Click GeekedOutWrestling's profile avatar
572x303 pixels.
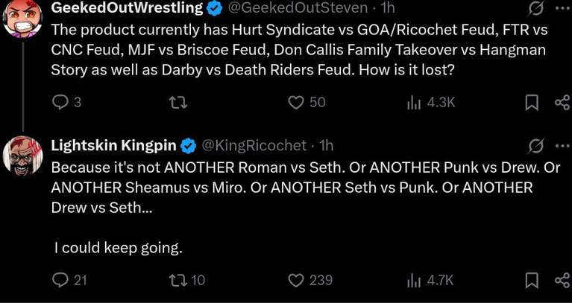tap(23, 16)
